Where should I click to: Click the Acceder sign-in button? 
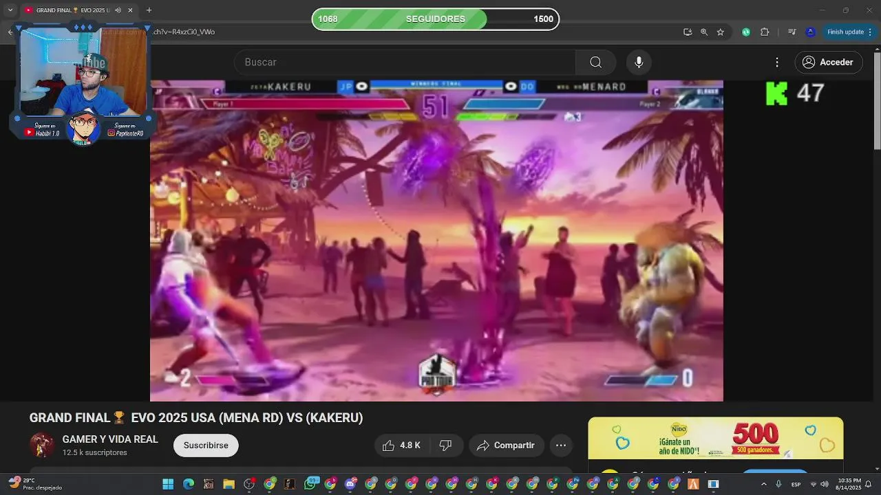tap(829, 63)
